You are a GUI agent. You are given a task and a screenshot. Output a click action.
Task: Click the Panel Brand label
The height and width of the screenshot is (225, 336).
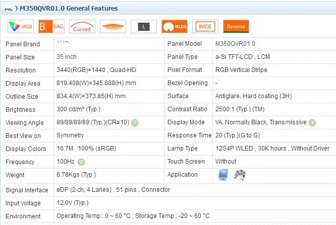click(x=23, y=44)
